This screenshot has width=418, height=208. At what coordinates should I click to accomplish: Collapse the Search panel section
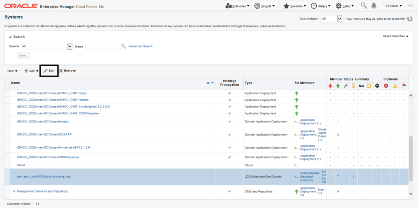pos(10,37)
